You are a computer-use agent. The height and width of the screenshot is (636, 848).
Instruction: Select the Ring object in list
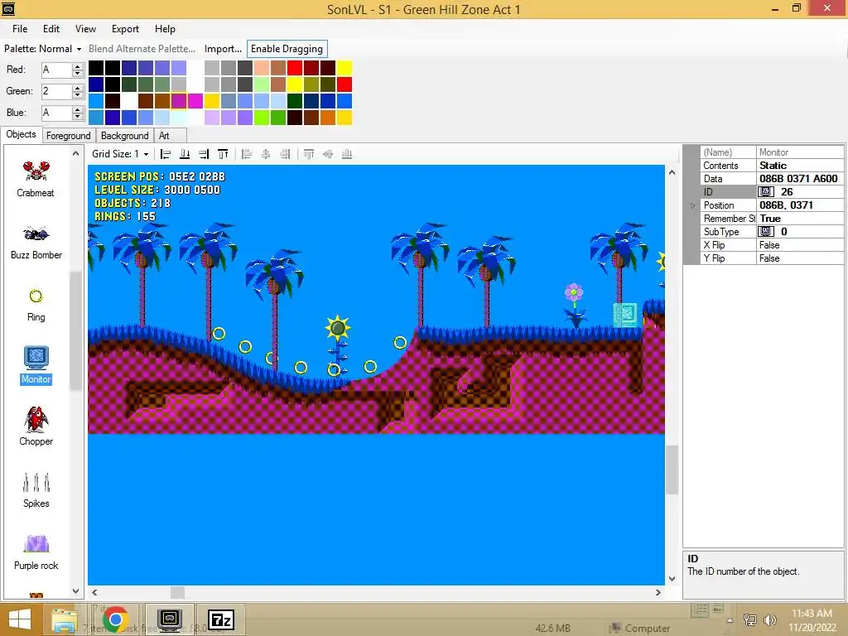click(x=36, y=305)
